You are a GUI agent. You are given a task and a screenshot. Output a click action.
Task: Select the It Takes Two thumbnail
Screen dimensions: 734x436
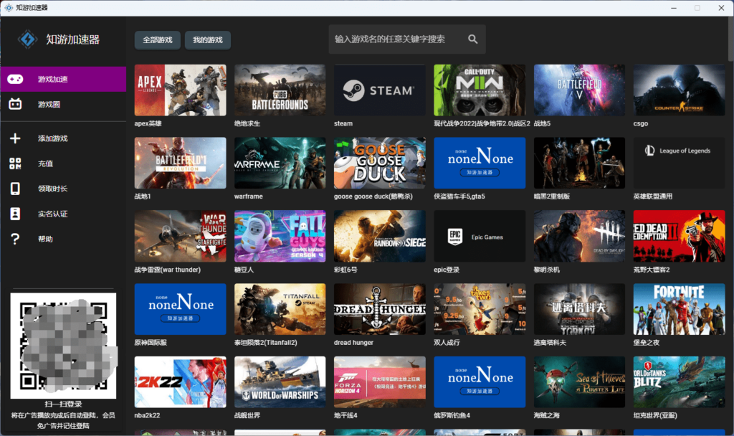pyautogui.click(x=480, y=309)
